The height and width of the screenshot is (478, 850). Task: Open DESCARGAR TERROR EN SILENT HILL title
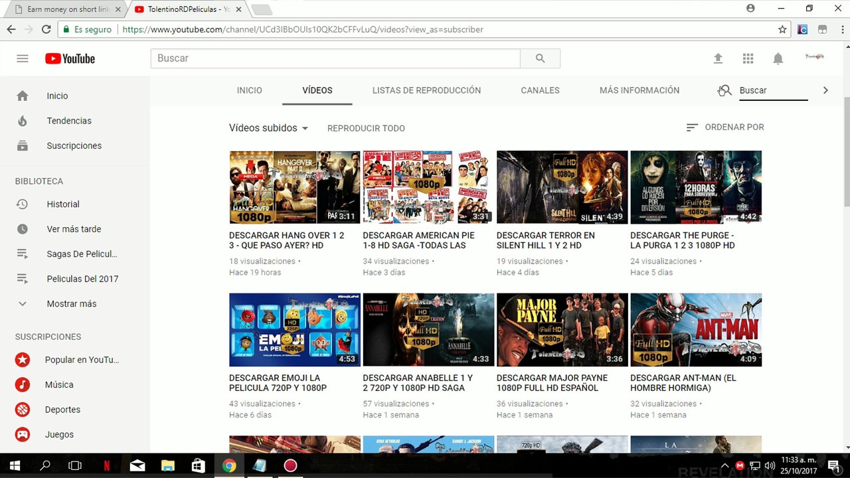click(x=546, y=240)
